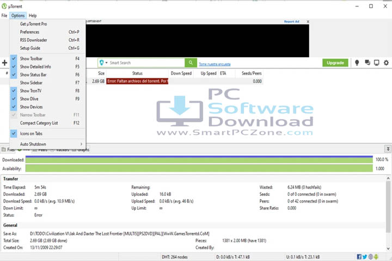Toggle the Show Status Bar option
This screenshot has height=261, width=392.
48,74
